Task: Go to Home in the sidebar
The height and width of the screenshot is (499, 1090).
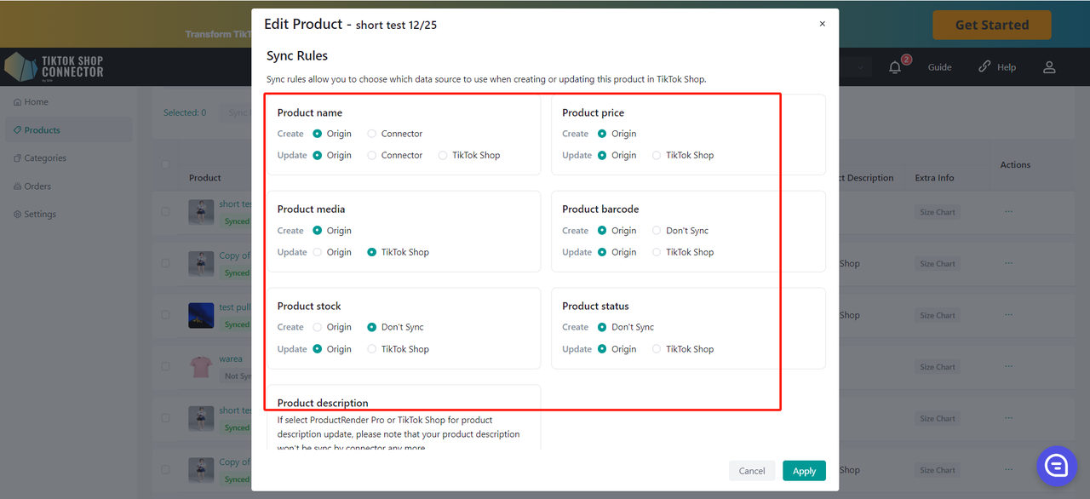Action: [x=36, y=102]
